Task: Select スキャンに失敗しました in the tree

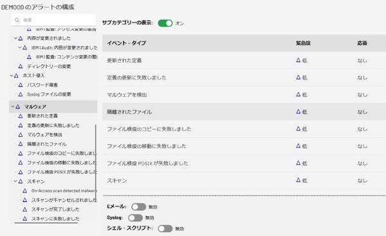Action: 55,219
